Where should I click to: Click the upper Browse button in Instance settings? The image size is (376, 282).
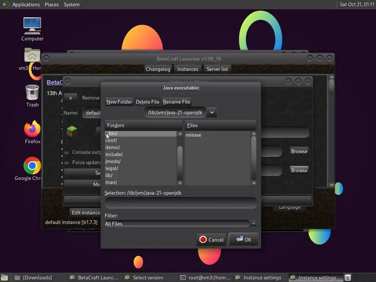click(299, 151)
